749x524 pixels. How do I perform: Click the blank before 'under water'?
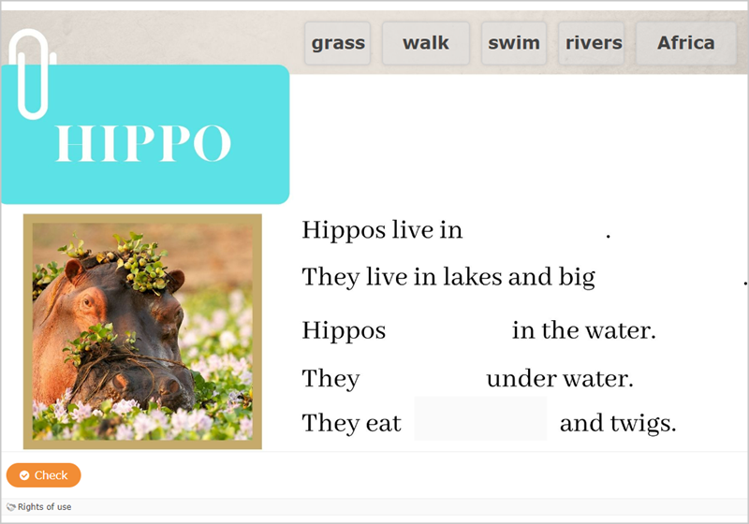422,379
